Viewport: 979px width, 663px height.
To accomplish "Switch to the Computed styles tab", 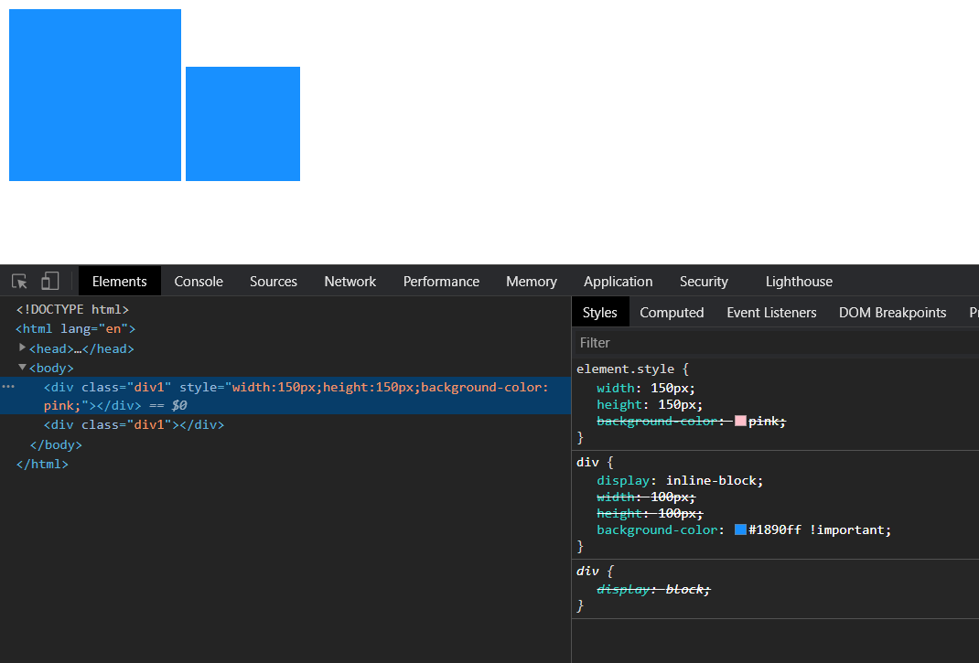I will tap(672, 313).
